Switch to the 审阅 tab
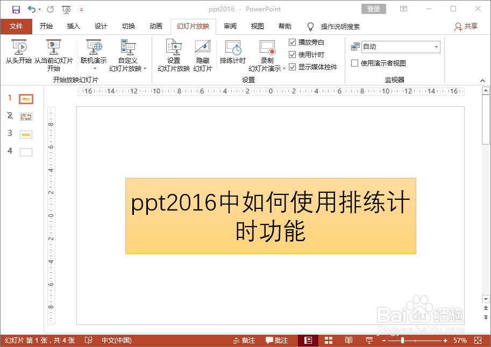491x347 pixels. (x=230, y=26)
